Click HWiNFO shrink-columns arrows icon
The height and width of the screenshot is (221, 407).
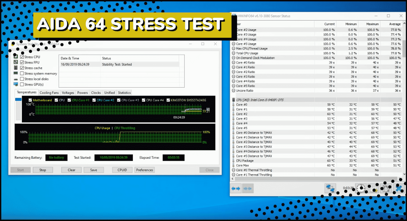(248, 188)
